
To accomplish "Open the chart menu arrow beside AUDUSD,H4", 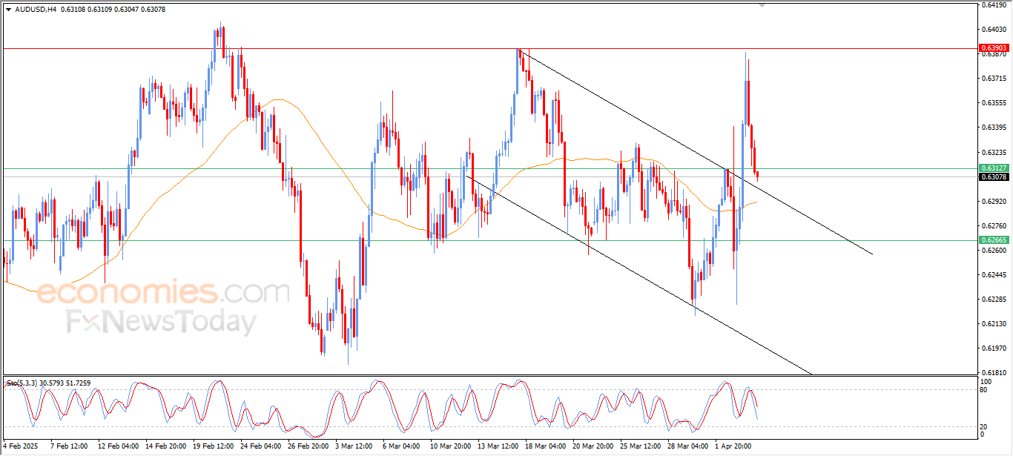I will tap(8, 10).
